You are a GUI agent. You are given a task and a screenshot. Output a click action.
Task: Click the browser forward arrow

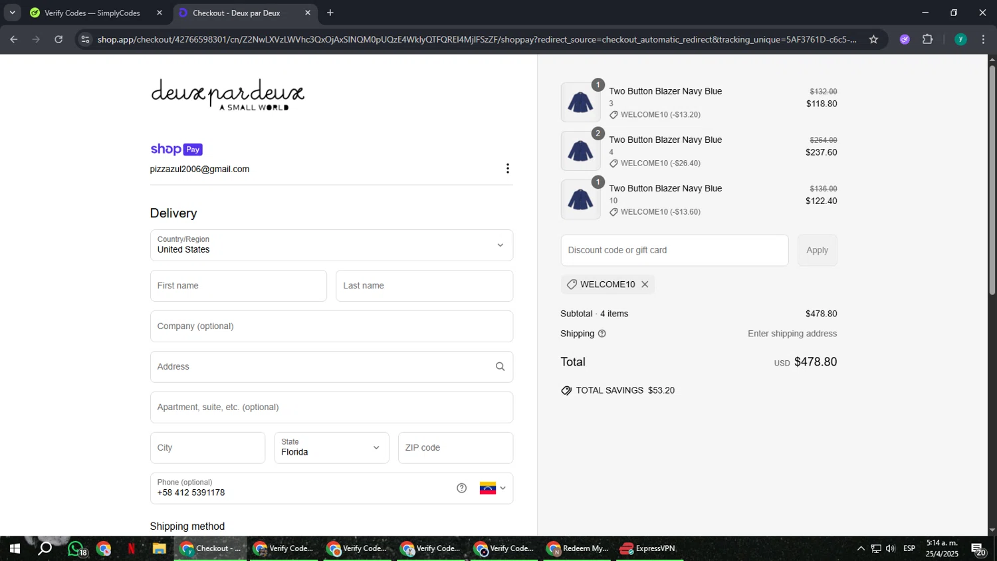pyautogui.click(x=36, y=39)
